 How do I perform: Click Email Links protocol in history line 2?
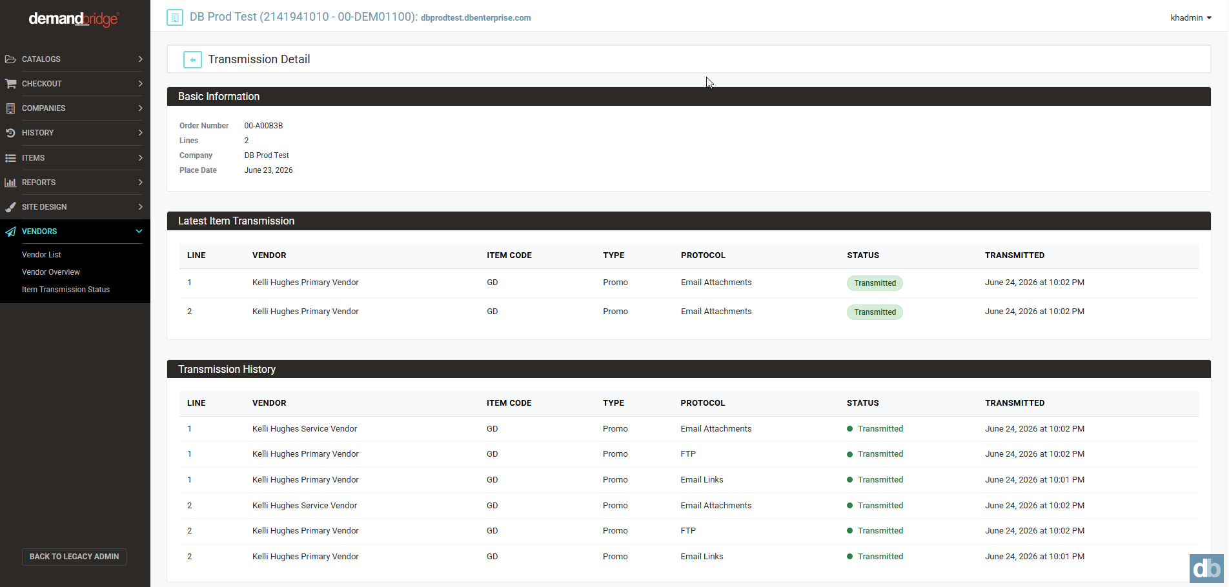(x=702, y=557)
